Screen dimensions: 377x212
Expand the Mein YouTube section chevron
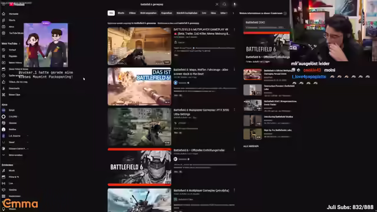pos(19,44)
